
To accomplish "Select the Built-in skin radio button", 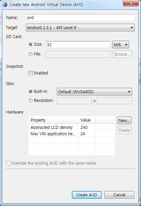I will click(x=31, y=91).
